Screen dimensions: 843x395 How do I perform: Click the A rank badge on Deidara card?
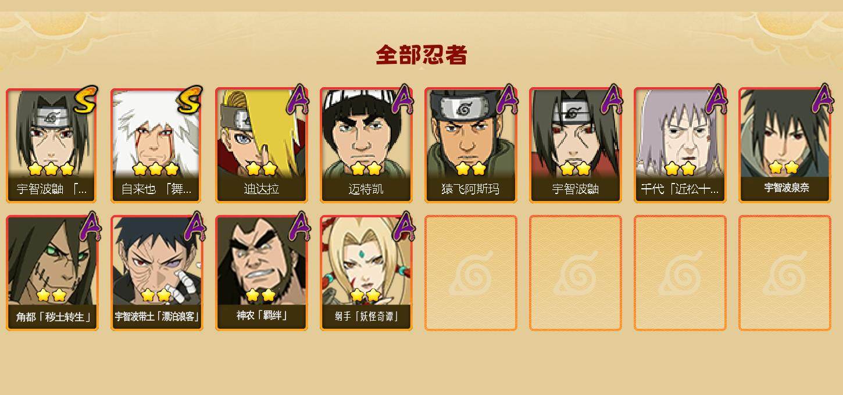pos(298,99)
